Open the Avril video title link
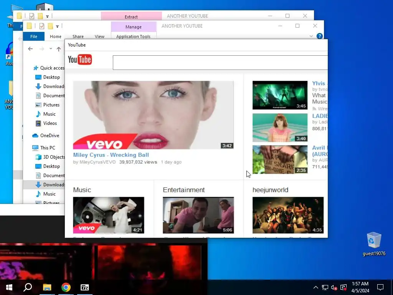Image resolution: width=393 pixels, height=295 pixels. [320, 151]
